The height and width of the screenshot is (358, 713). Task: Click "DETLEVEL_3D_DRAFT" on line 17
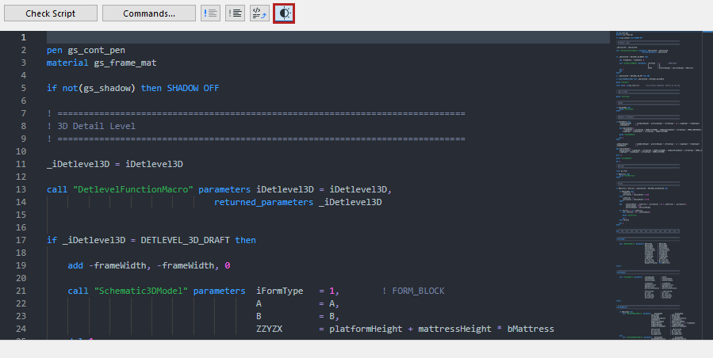point(185,240)
